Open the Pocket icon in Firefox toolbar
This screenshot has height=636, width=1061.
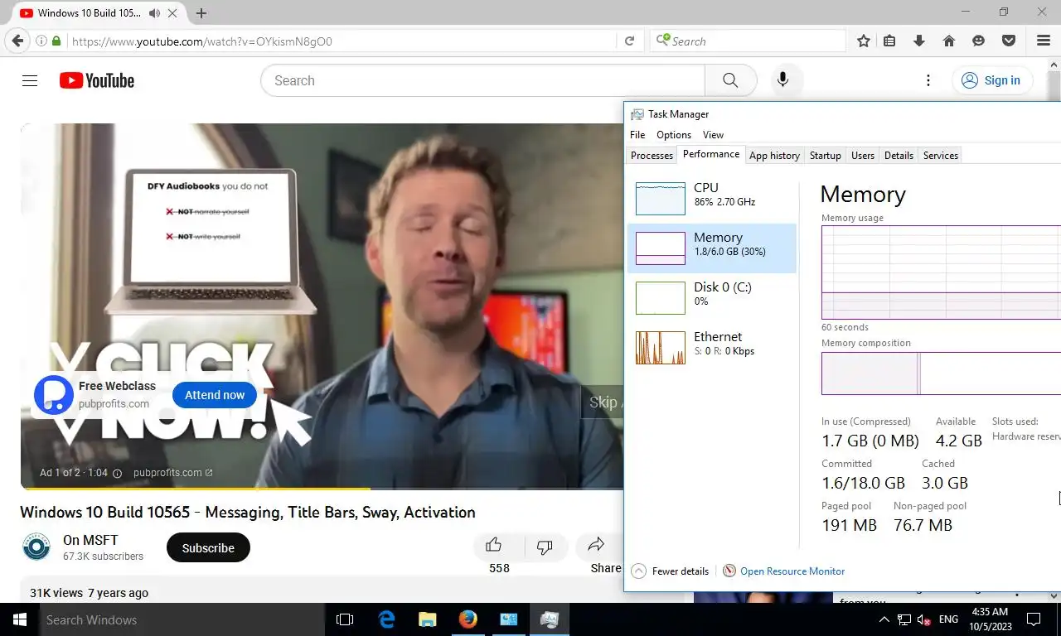point(1009,41)
